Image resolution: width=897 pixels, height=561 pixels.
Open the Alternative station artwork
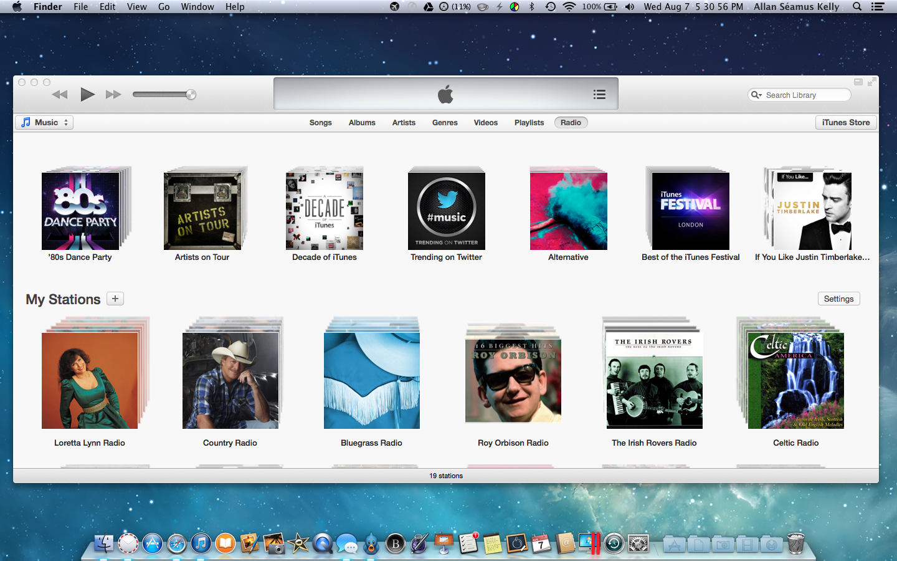[x=569, y=211]
